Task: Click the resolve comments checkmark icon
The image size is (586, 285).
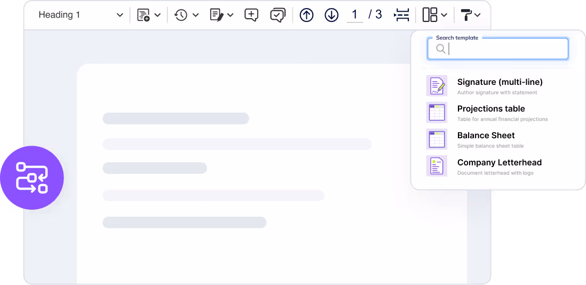Action: coord(278,15)
